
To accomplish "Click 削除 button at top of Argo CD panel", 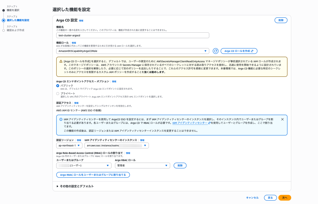I will (281, 20).
